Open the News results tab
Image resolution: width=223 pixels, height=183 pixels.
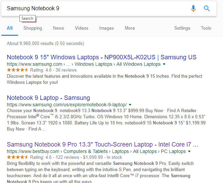pos(59,28)
